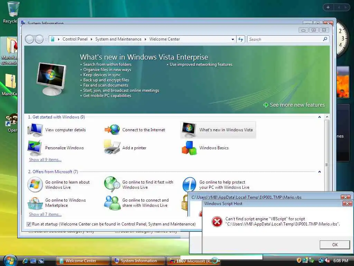Expand the arrow after System and Maintenance breadcrumb
This screenshot has width=354, height=266.
point(146,39)
